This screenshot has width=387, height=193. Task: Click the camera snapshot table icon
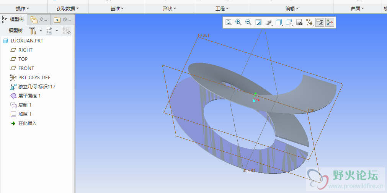pyautogui.click(x=300, y=23)
